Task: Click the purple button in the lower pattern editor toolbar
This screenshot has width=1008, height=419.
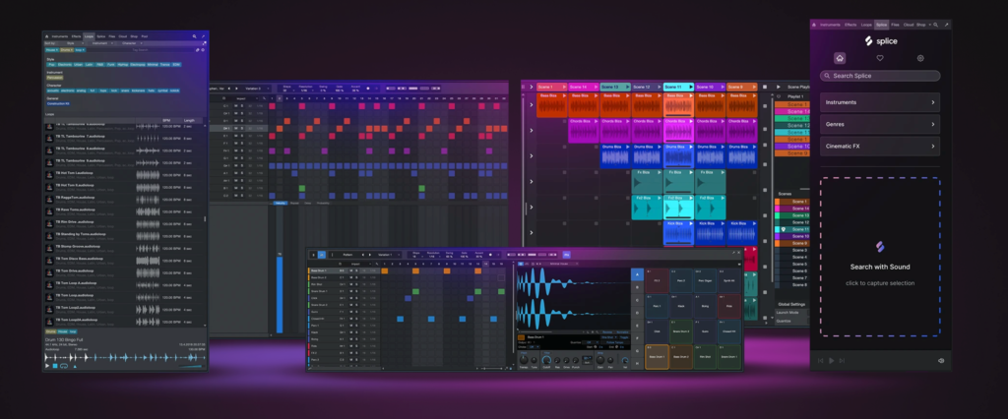Action: click(x=566, y=255)
